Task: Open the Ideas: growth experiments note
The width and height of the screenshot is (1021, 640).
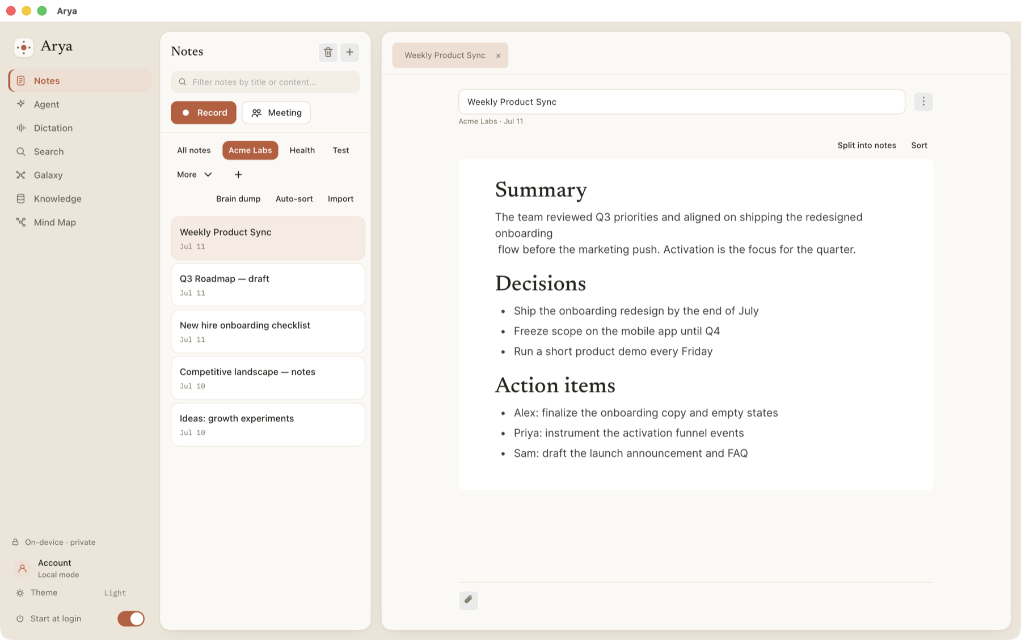Action: (x=268, y=425)
